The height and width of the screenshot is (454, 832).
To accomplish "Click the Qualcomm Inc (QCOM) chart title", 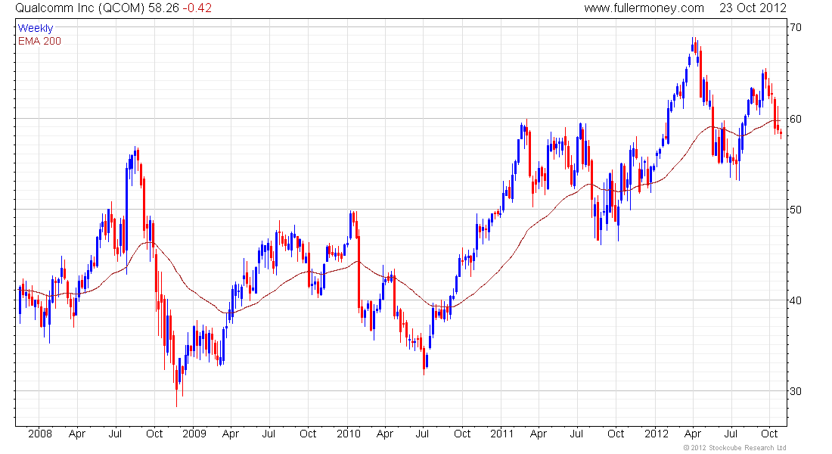I will click(79, 8).
